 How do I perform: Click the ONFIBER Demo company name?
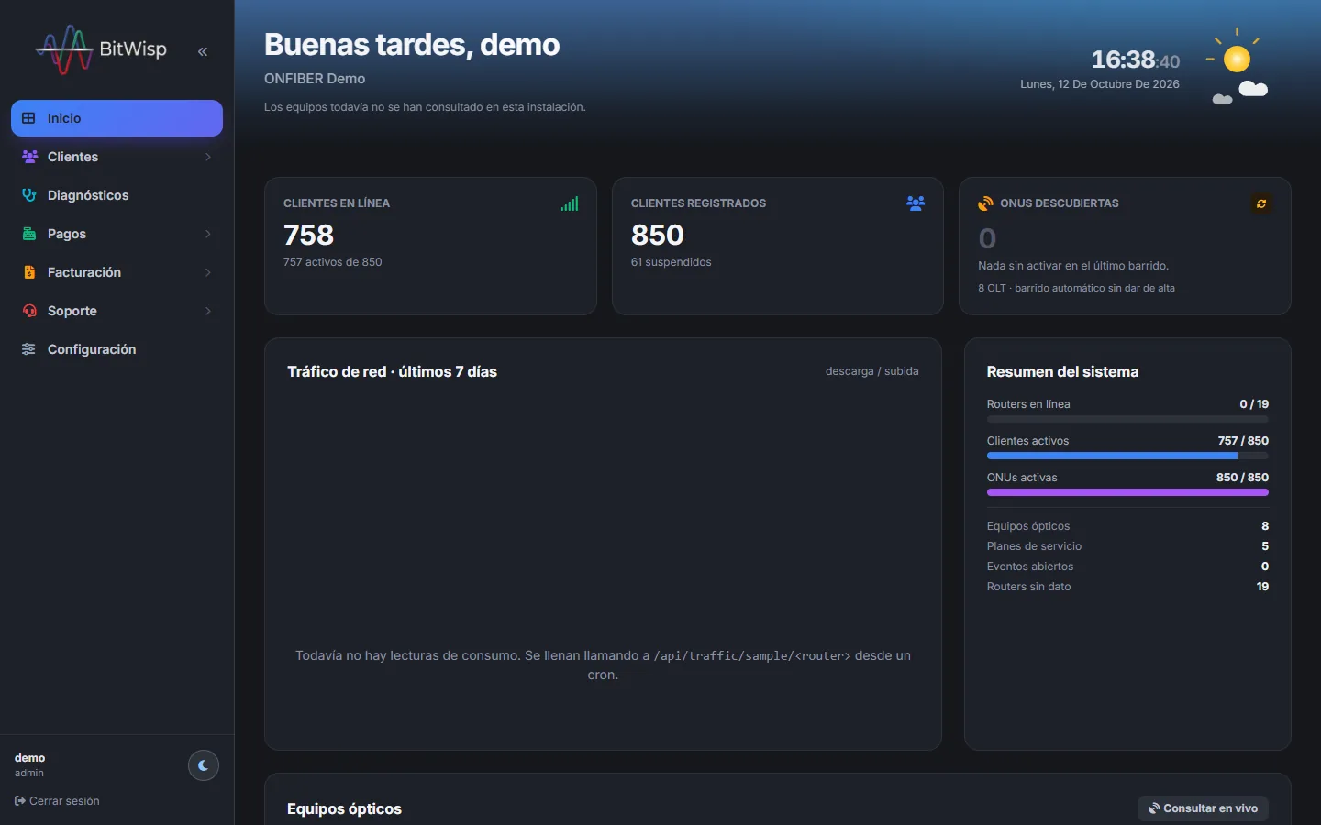[315, 79]
